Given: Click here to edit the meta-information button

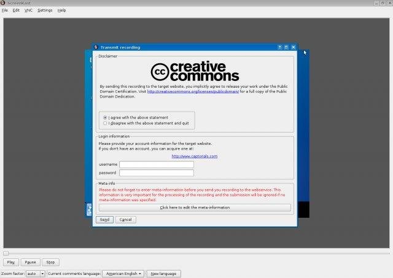Looking at the screenshot, I should click(x=195, y=207).
